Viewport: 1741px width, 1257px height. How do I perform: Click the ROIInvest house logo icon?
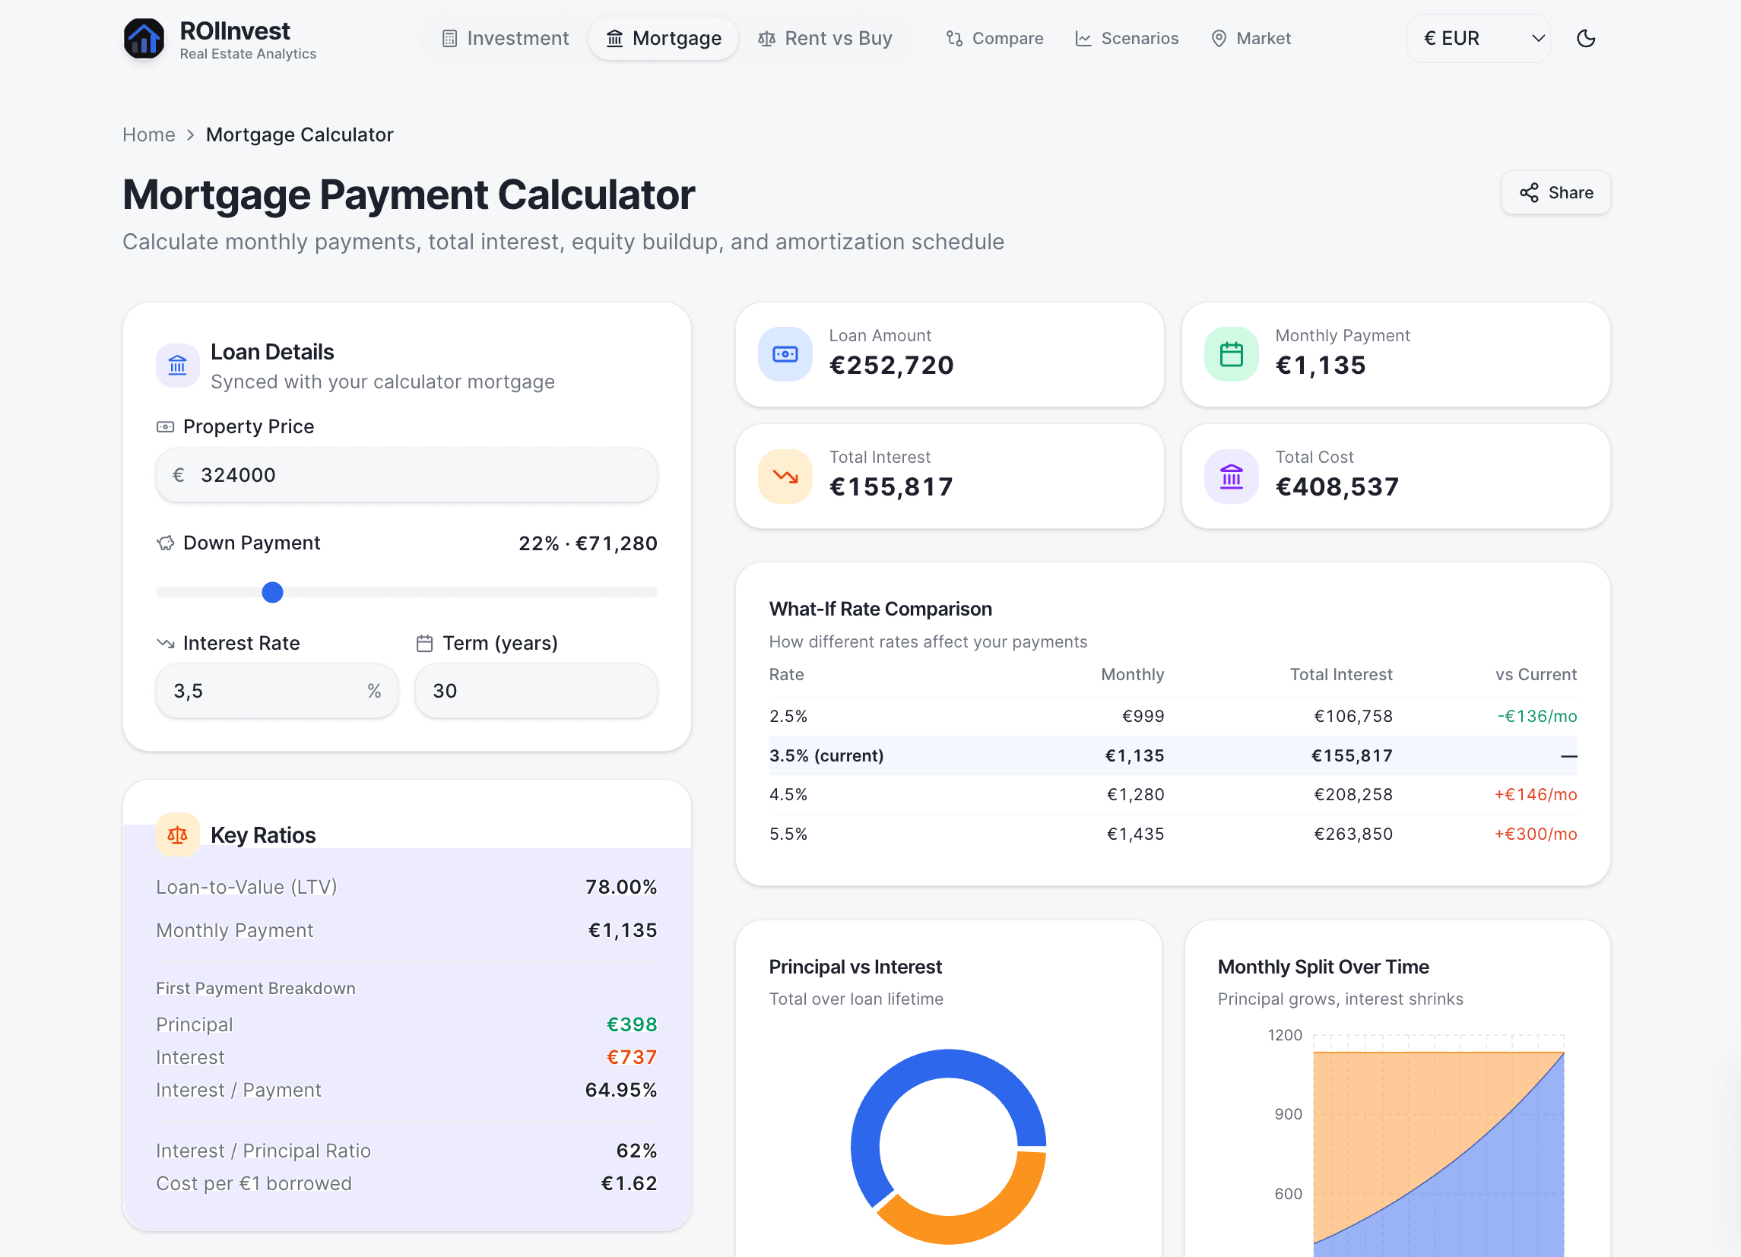pyautogui.click(x=144, y=38)
